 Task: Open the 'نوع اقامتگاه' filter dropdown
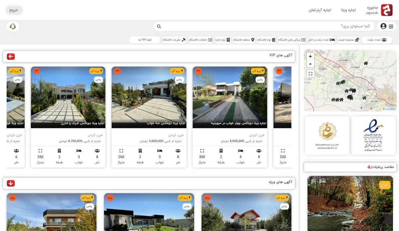pos(266,40)
